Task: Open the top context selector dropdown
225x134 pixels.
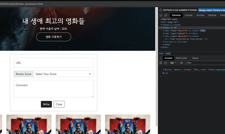Action: (x=173, y=63)
